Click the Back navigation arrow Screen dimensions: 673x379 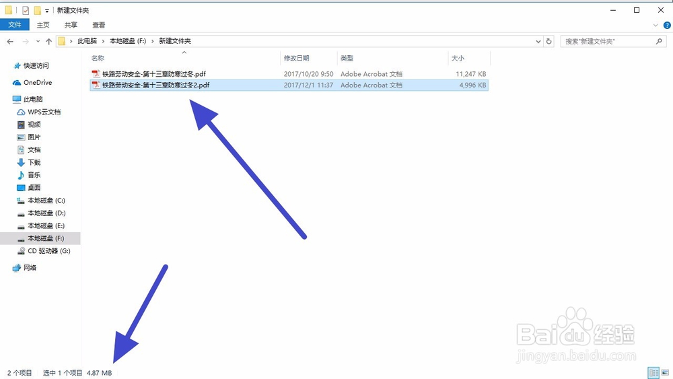(10, 41)
